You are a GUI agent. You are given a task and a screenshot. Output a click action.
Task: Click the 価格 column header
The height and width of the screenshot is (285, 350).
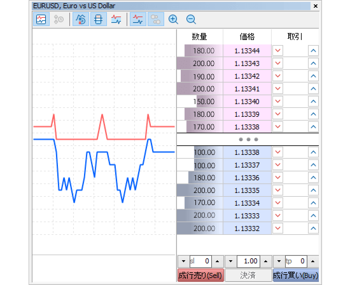point(247,36)
